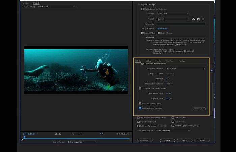
Task: Switch to the Source tab
Action: [25, 3]
